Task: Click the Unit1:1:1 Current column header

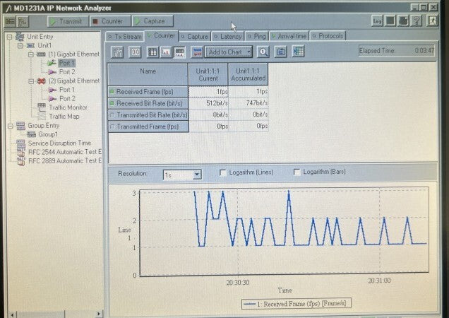Action: point(208,75)
